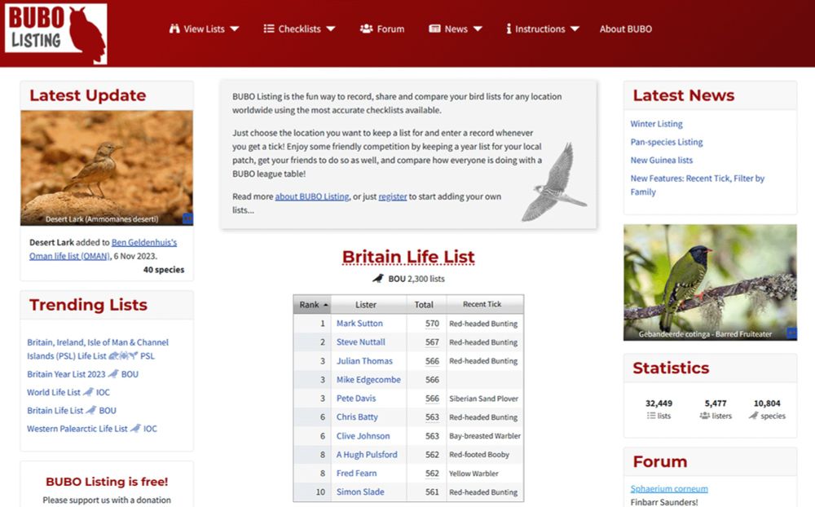Click the 'Bay-breasted Warbler' recent tick

click(484, 436)
